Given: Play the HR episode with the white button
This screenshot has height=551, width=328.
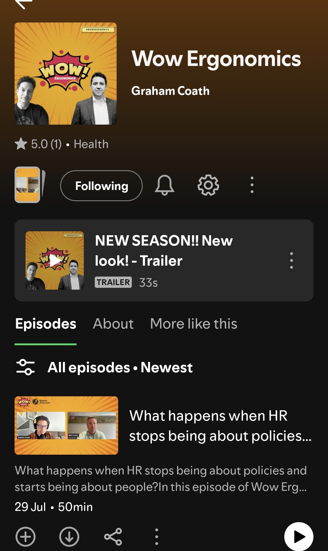Looking at the screenshot, I should tap(299, 537).
